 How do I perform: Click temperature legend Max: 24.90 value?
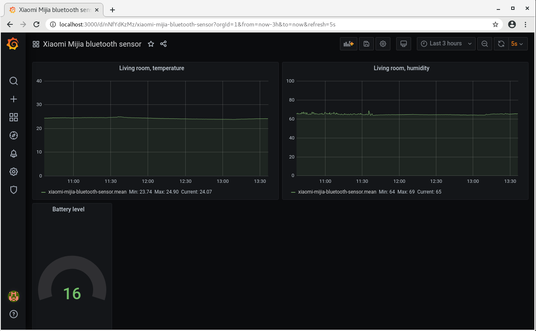[167, 192]
